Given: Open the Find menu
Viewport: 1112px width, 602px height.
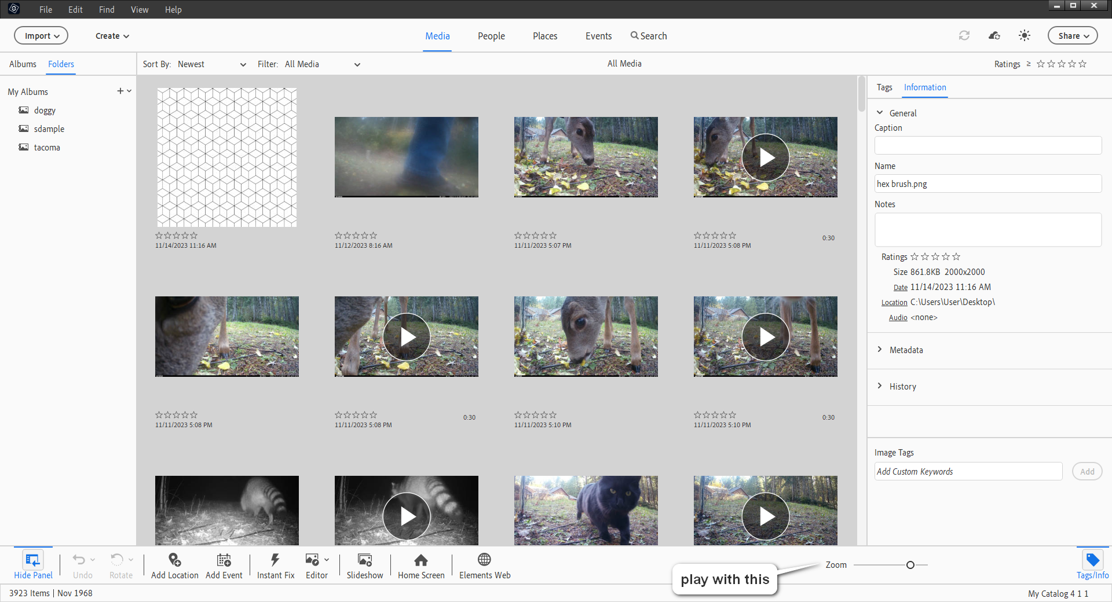Looking at the screenshot, I should click(106, 9).
